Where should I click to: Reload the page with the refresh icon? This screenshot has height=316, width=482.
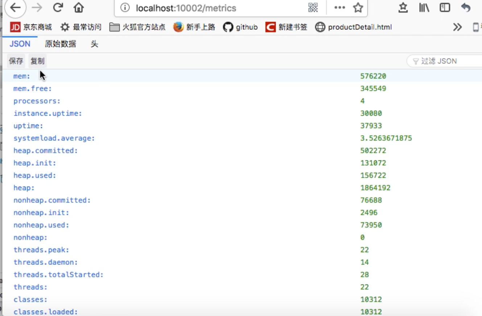(58, 8)
